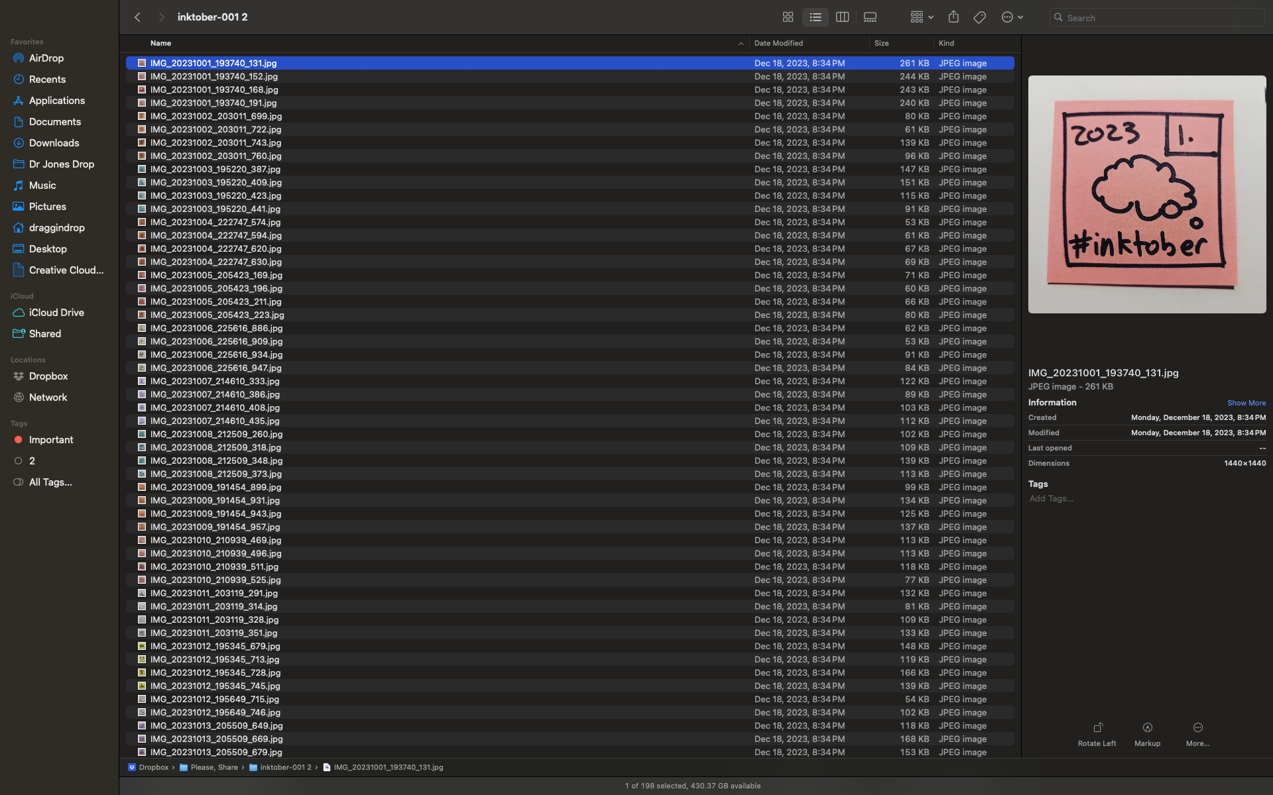Click Add Tags field in preview

coord(1051,498)
